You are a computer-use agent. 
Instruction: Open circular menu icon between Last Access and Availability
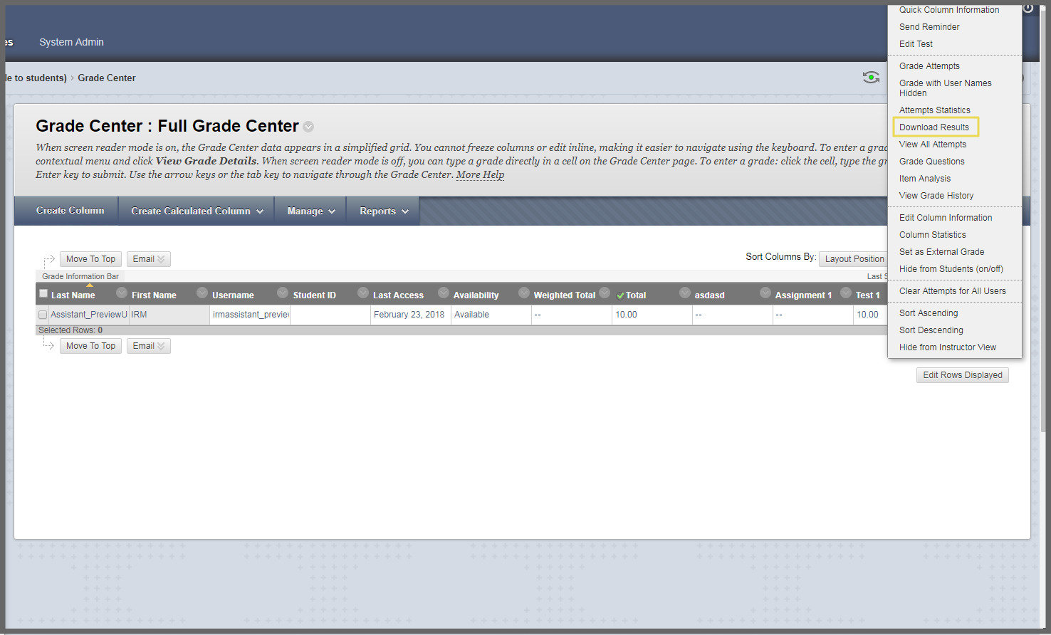[x=444, y=293]
